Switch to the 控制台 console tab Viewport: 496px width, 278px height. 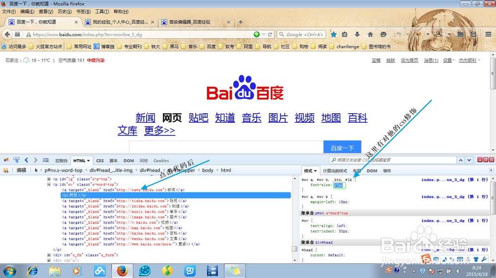62,161
